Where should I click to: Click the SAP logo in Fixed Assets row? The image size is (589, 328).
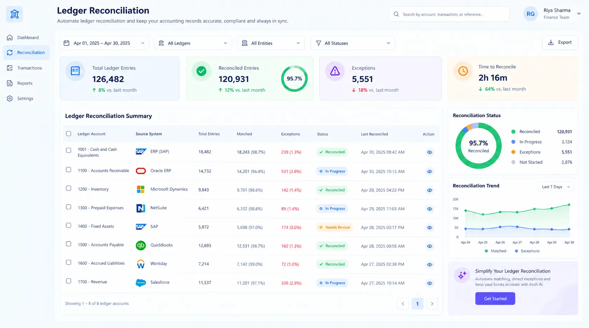(141, 227)
